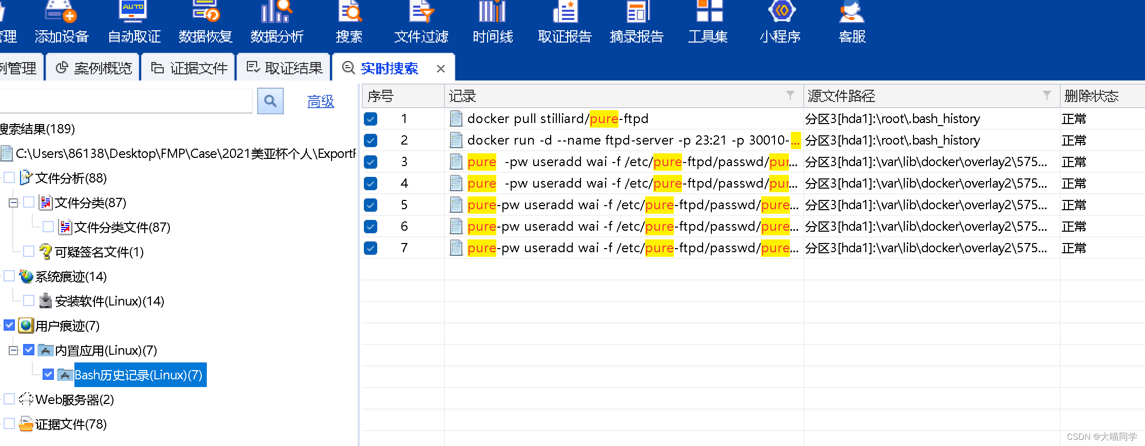Click record text 'docker pull stilliard/pure-ftpd'
This screenshot has height=446, width=1145.
(x=558, y=119)
